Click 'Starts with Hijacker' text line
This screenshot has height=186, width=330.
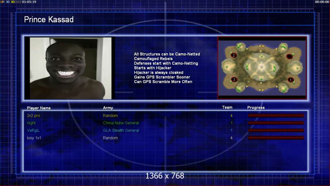152,68
